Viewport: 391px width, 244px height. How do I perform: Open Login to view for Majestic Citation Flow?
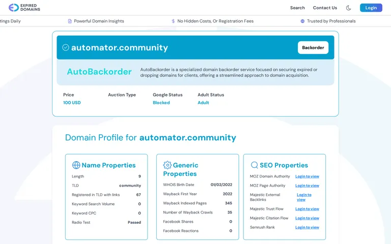click(307, 218)
